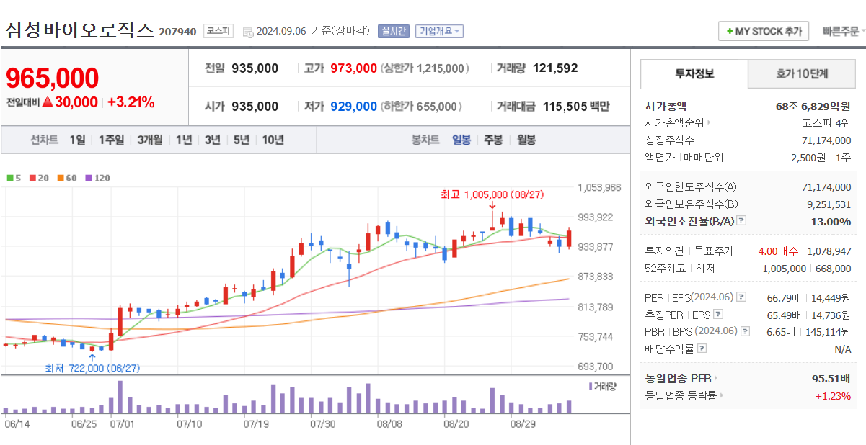This screenshot has height=445, width=866.
Task: Switch to the 투자정보 tab
Action: pos(694,73)
